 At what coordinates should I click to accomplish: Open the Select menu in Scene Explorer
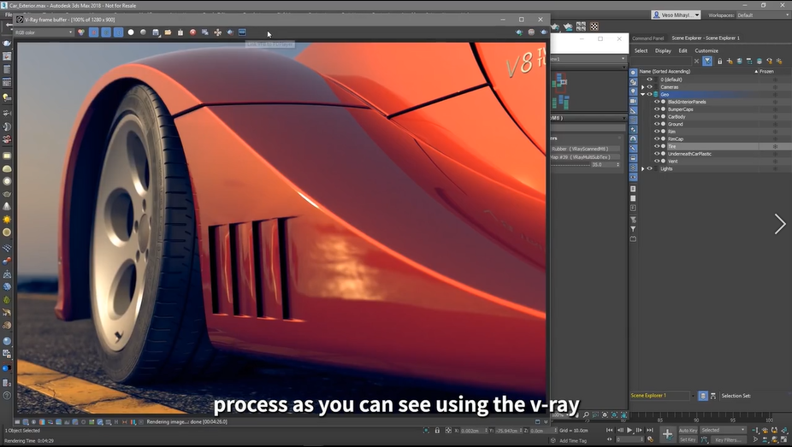(641, 50)
